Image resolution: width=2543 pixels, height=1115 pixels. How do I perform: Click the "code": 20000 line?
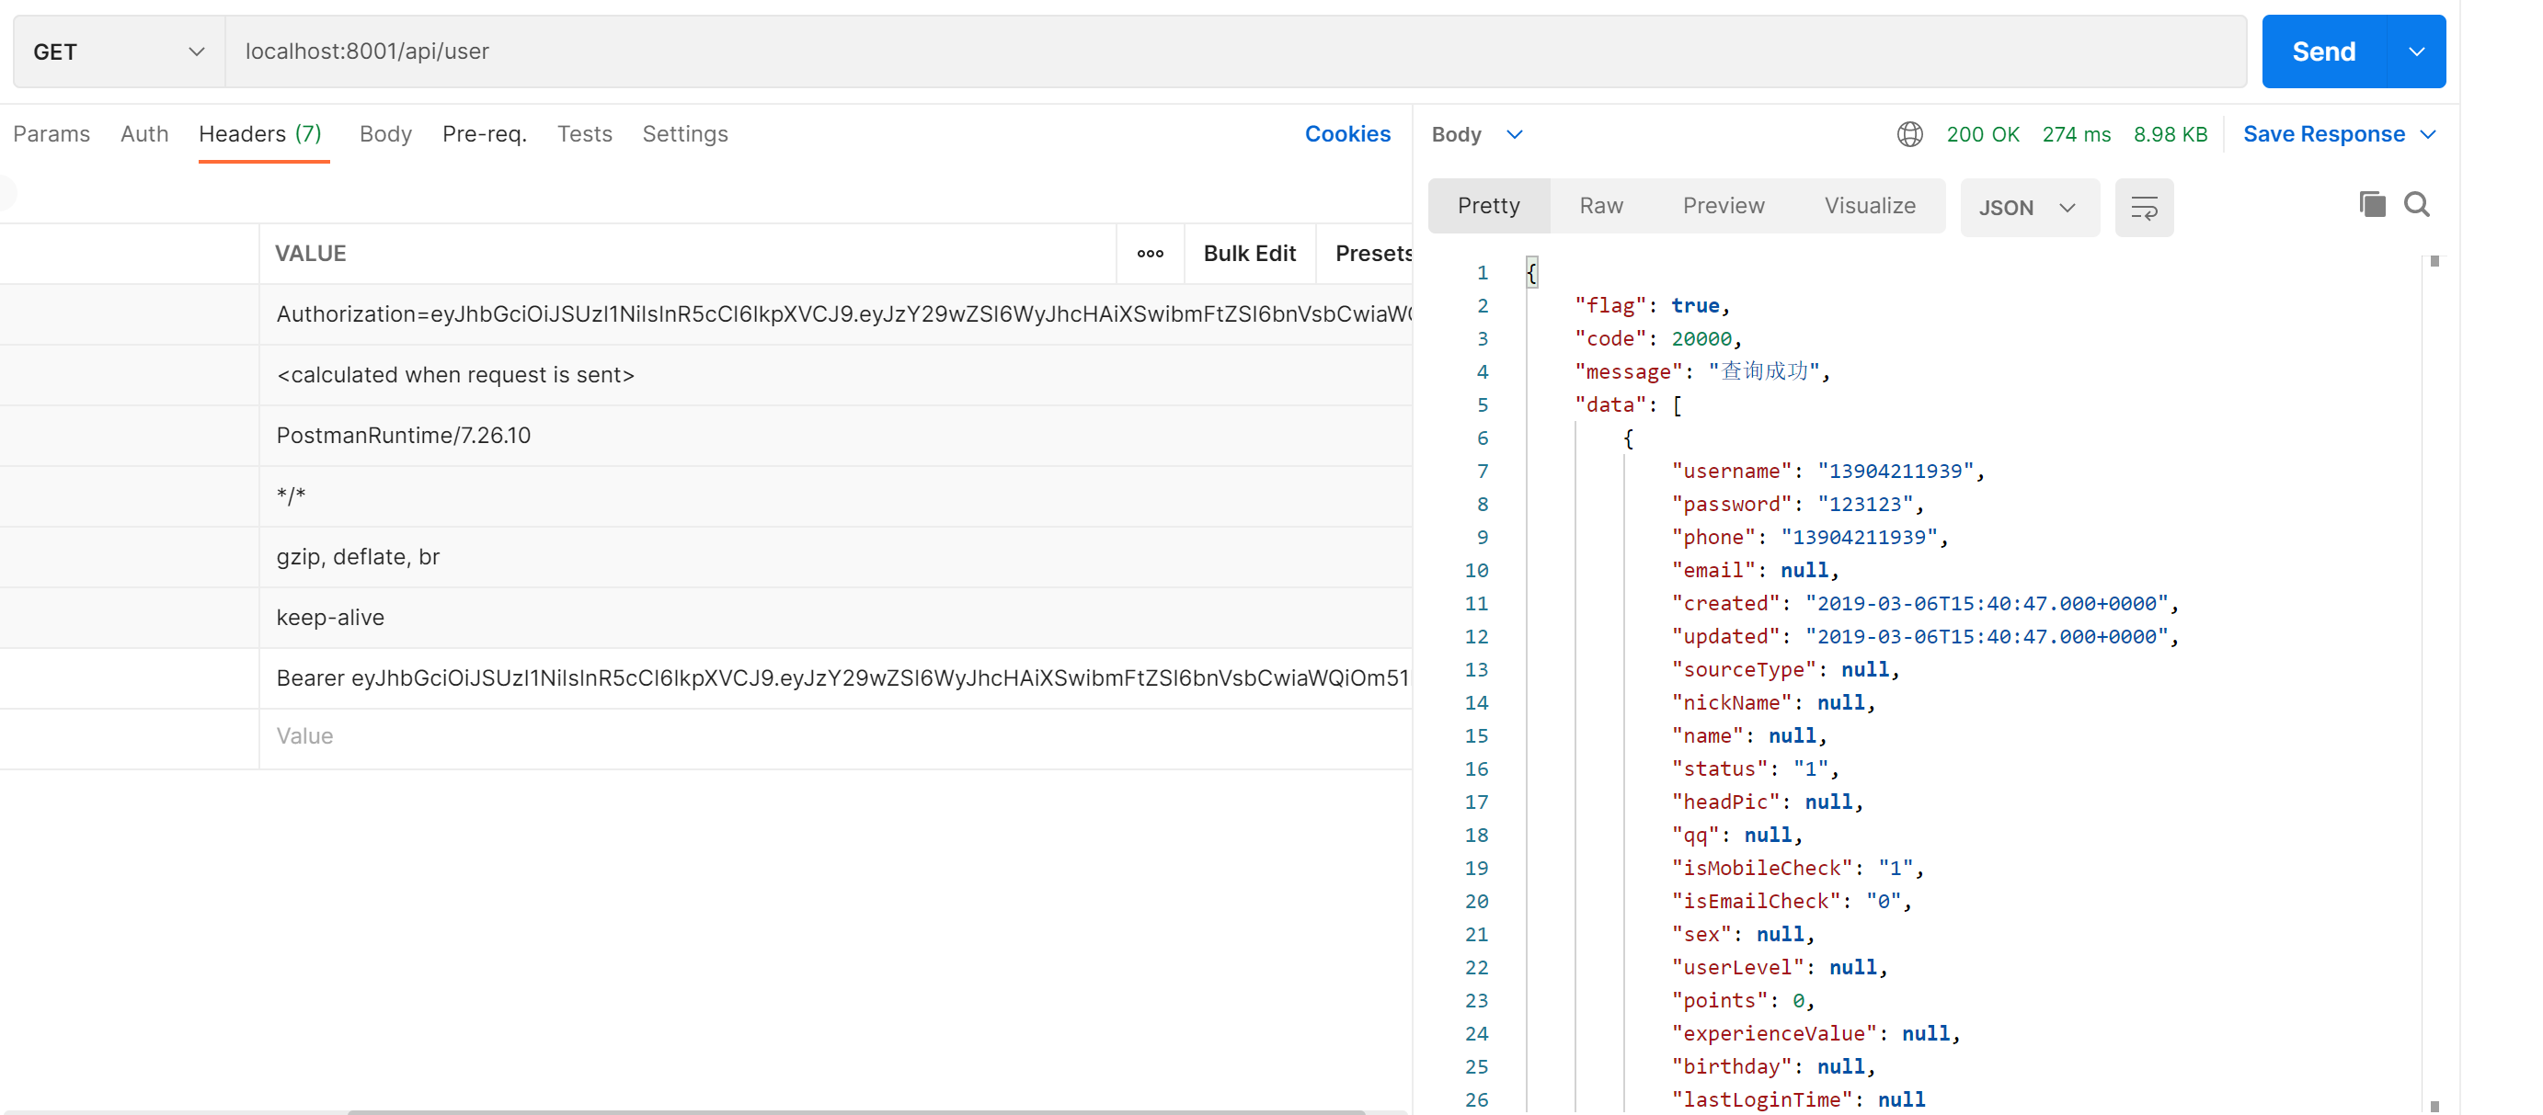click(1657, 338)
